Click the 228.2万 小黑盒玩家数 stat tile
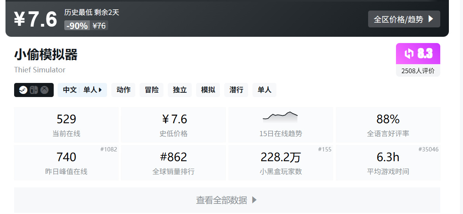 [281, 163]
